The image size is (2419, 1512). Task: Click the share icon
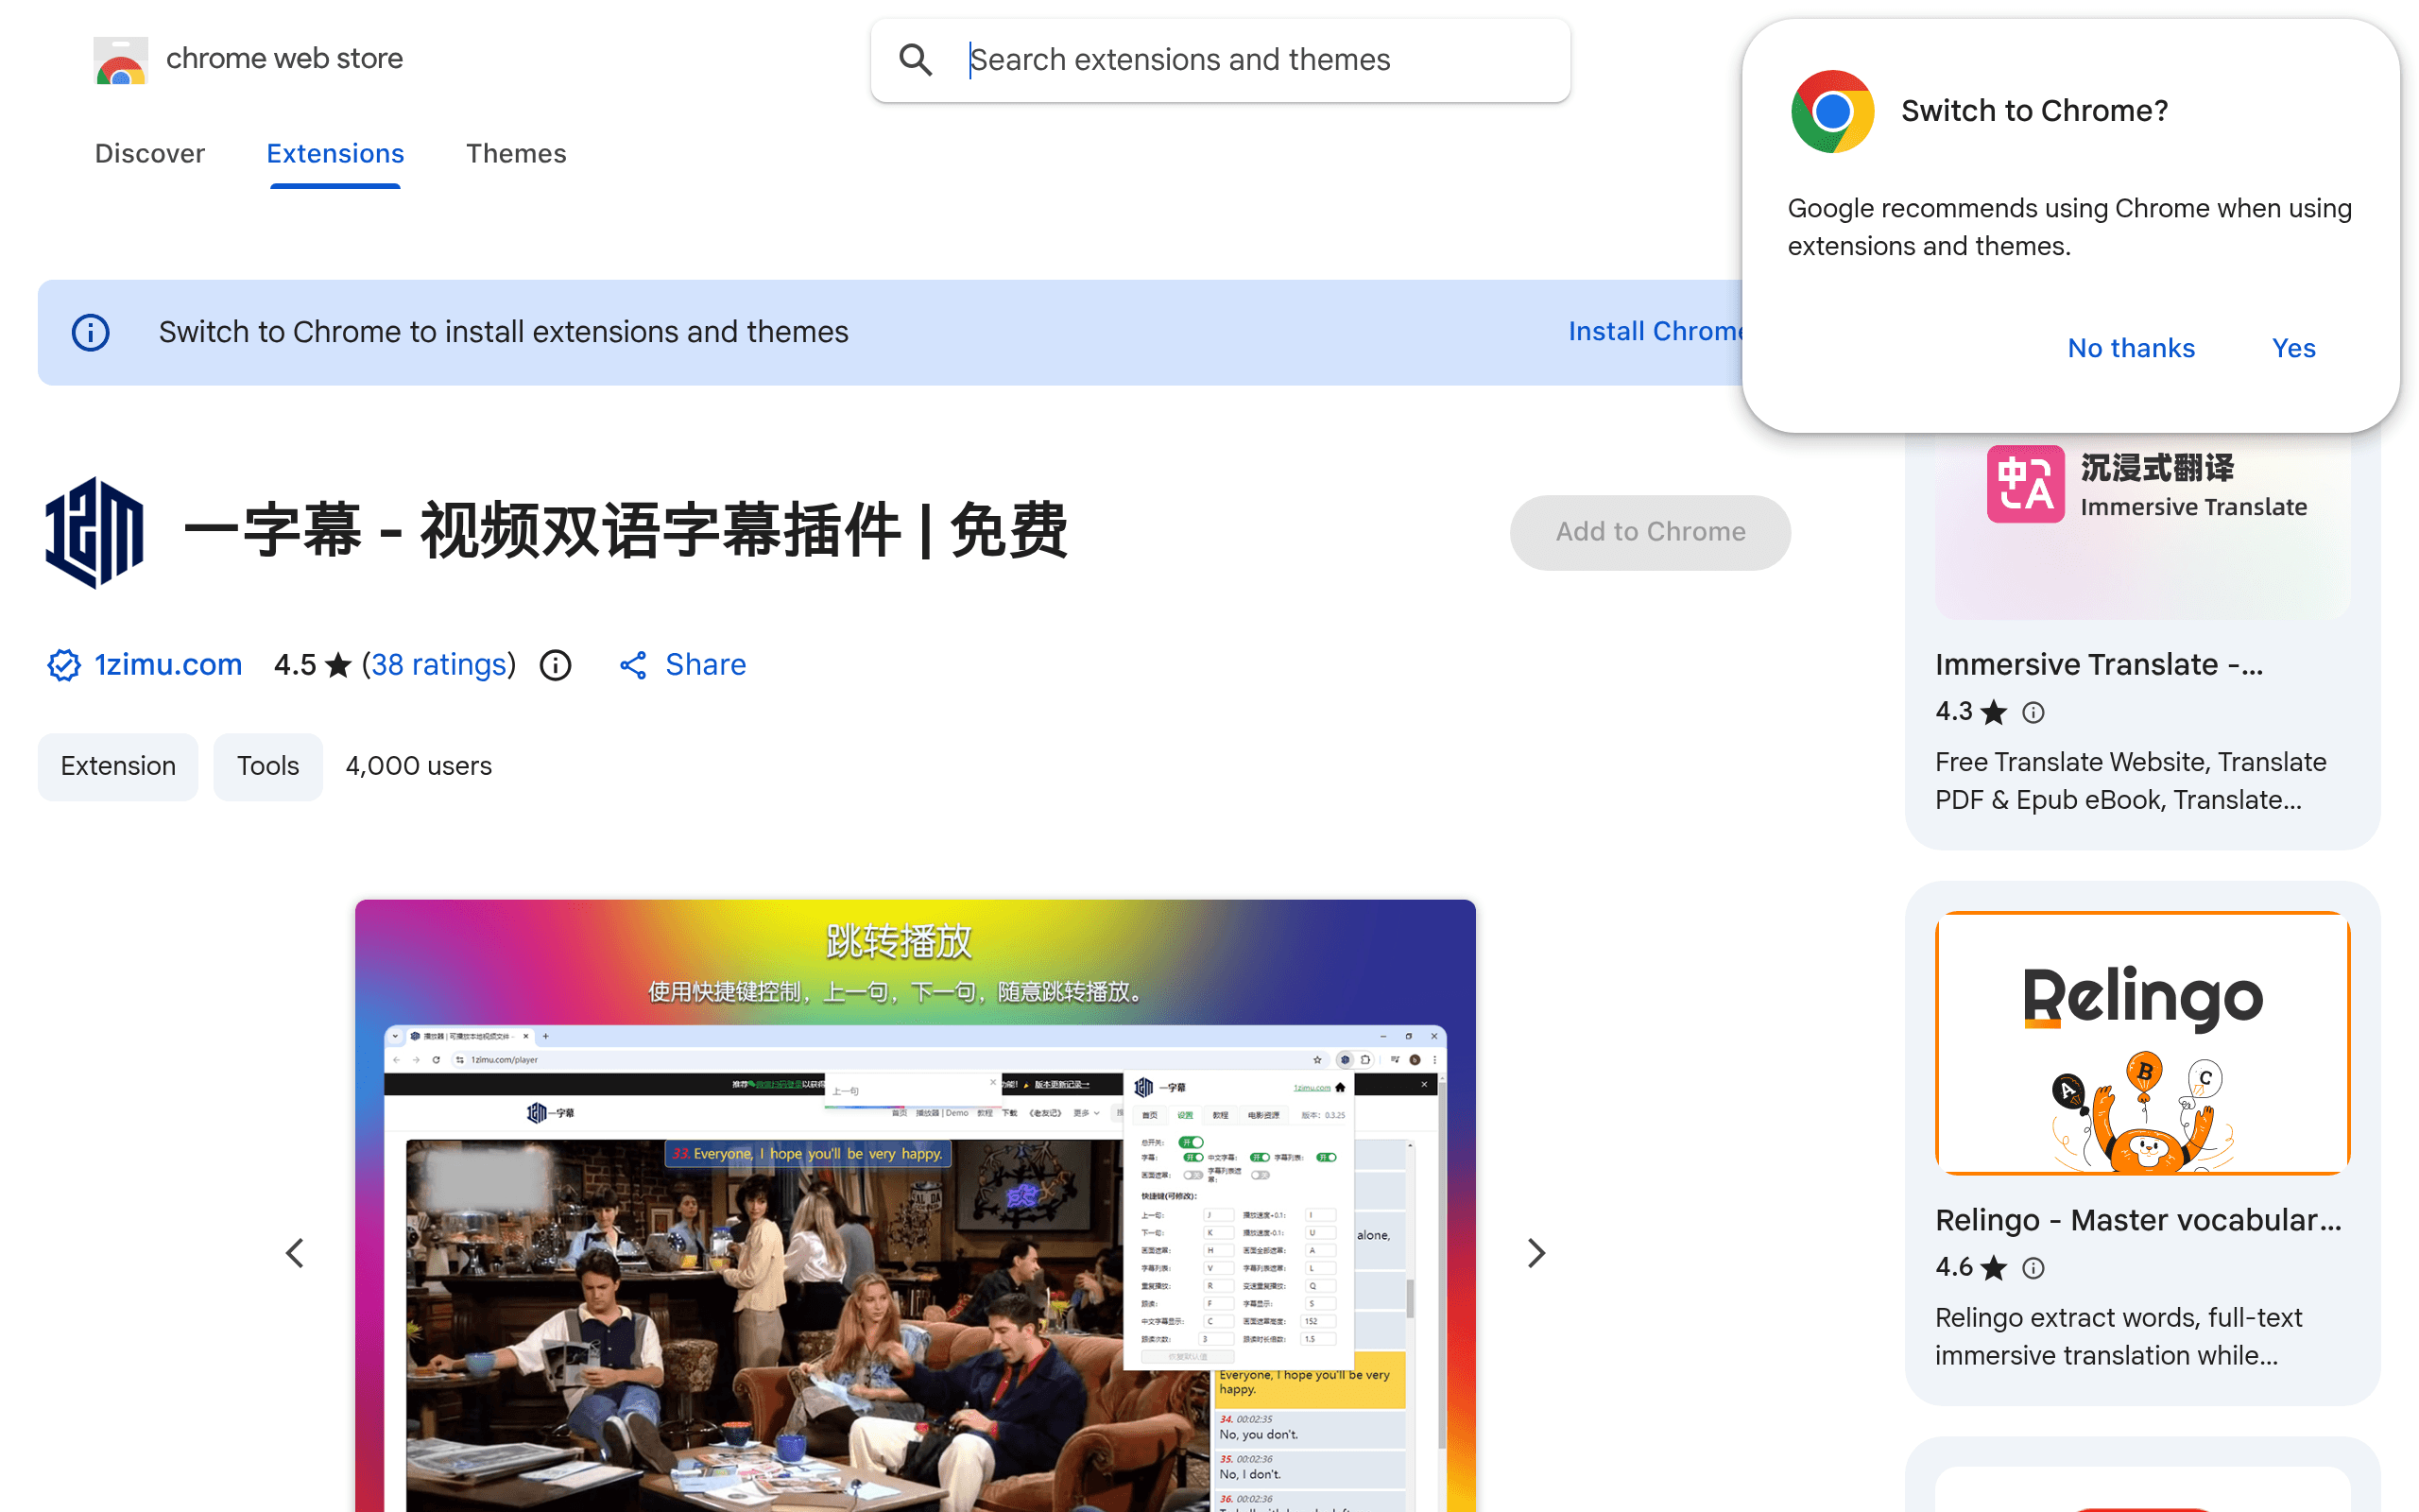point(633,665)
